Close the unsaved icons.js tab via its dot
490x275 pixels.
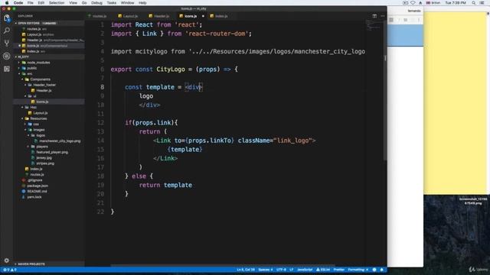[x=203, y=16]
